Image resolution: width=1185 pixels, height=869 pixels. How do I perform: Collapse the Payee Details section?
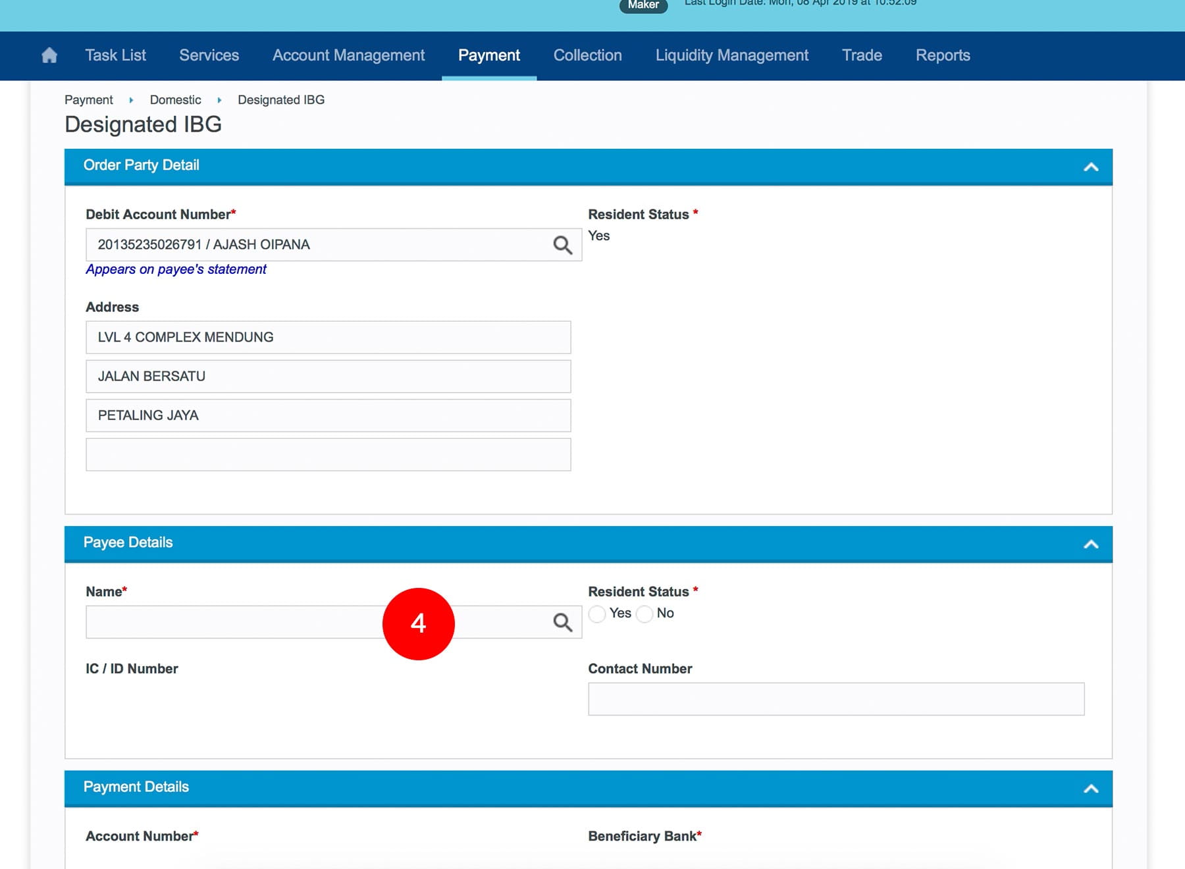pyautogui.click(x=1090, y=544)
